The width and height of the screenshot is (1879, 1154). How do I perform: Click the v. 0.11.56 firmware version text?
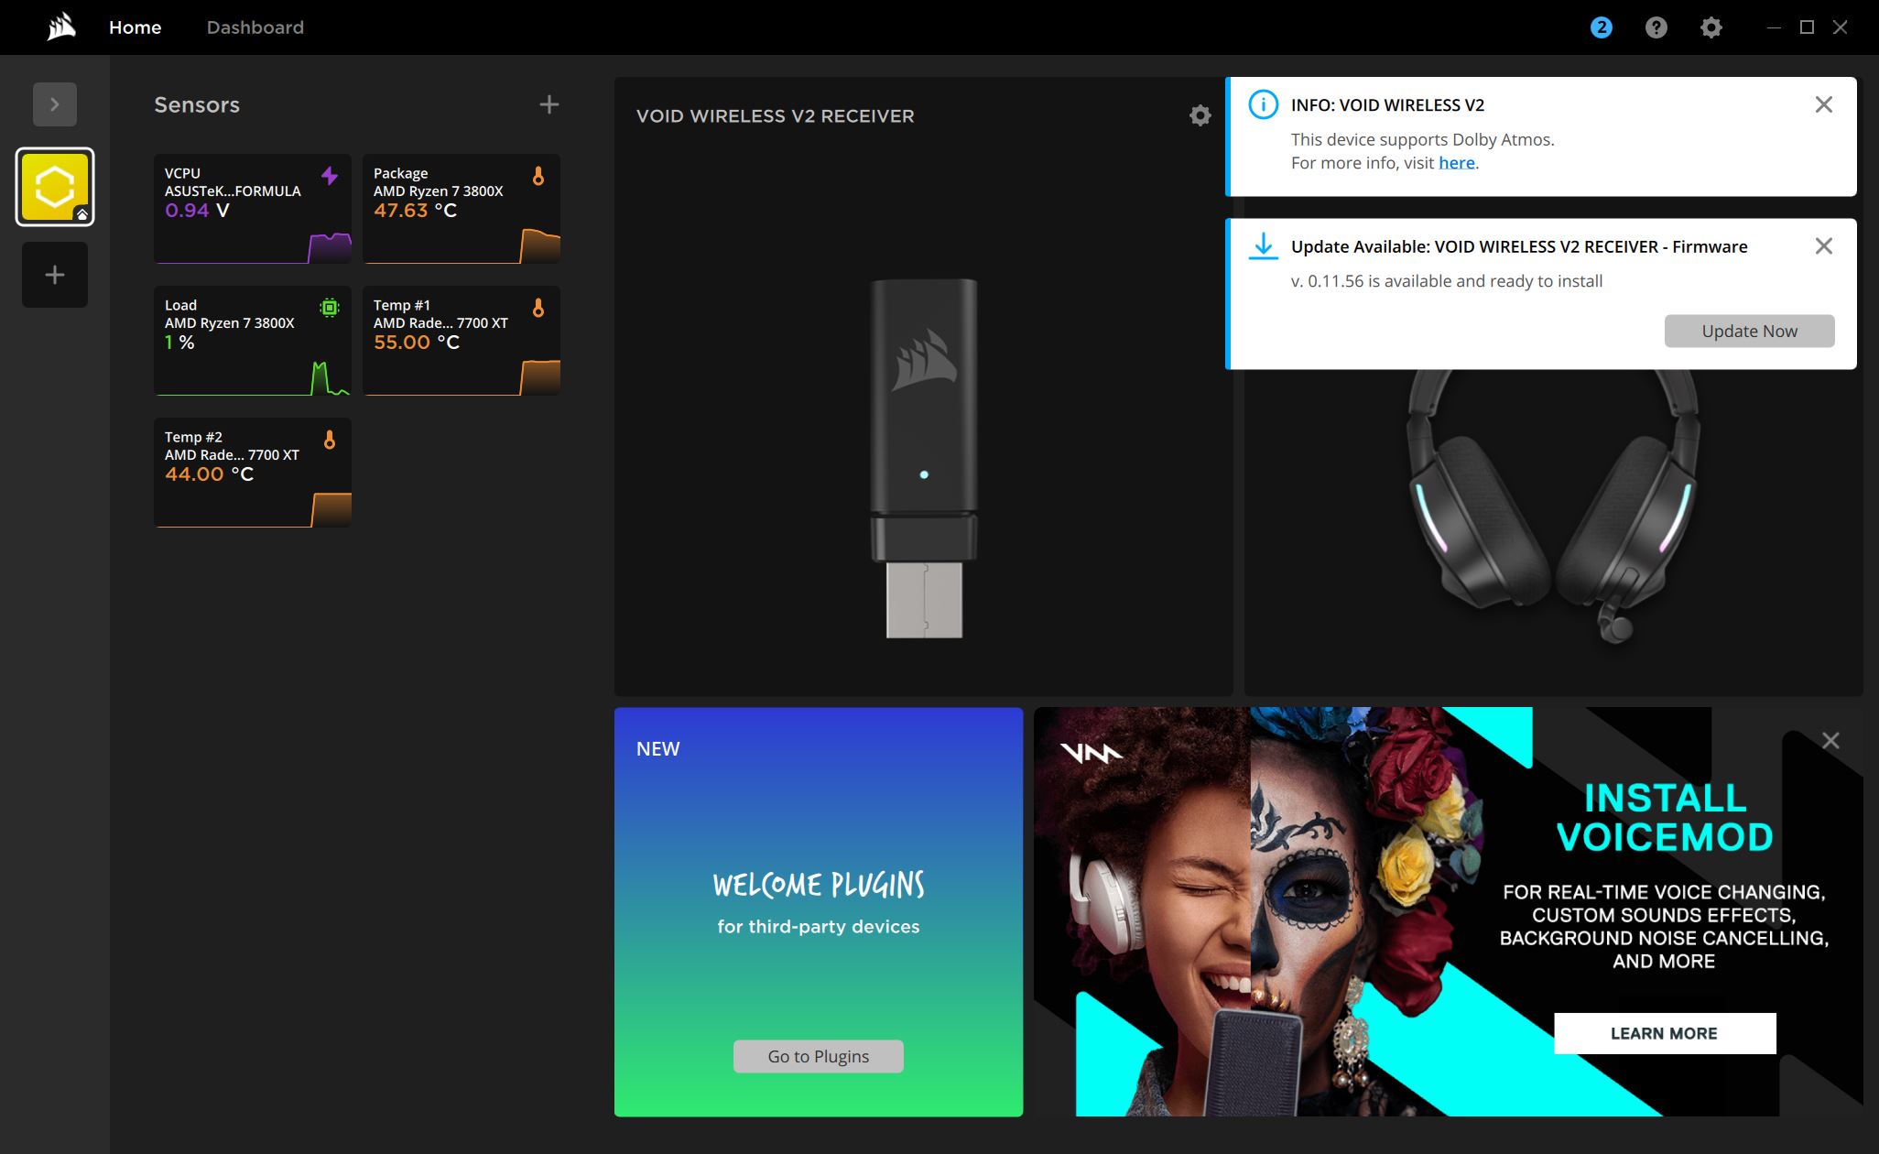1447,281
